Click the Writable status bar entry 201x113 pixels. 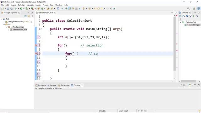point(102,111)
